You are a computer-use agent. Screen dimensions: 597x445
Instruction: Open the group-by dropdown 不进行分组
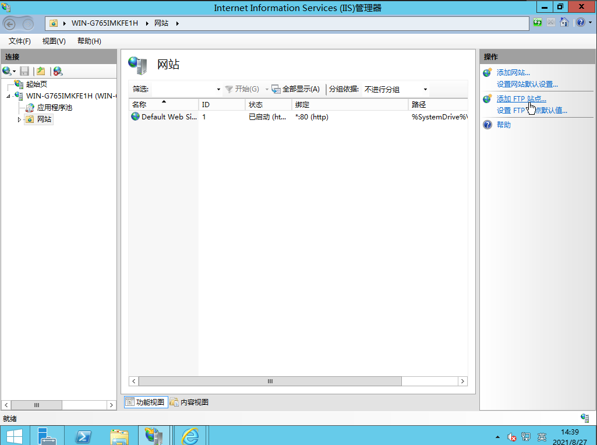pyautogui.click(x=395, y=90)
